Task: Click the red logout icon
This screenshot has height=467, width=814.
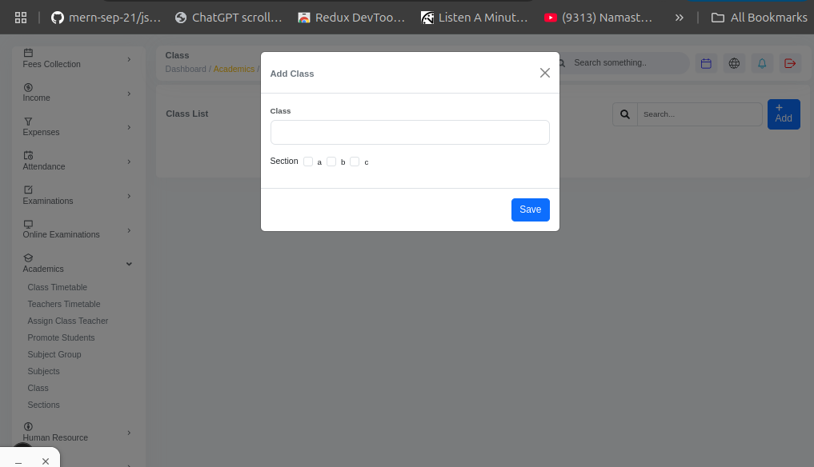Action: pyautogui.click(x=790, y=63)
